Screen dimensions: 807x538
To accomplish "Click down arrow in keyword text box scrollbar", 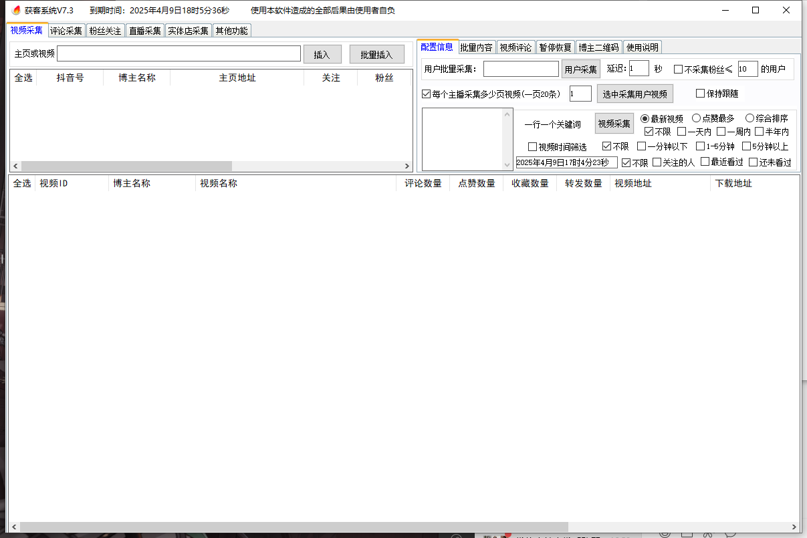I will pyautogui.click(x=507, y=165).
